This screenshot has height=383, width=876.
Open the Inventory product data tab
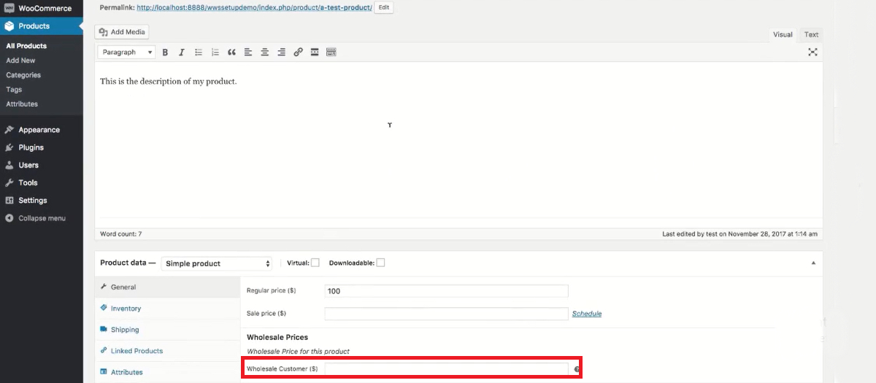point(167,309)
